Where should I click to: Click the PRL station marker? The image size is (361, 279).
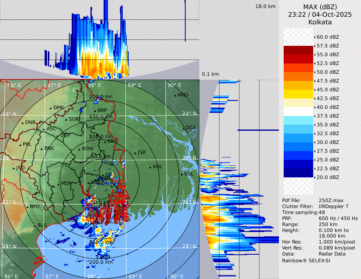[20, 144]
